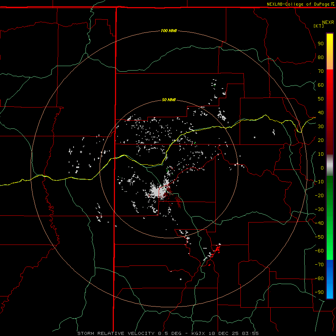336x336 pixels.
Task: Click the NEXR label above the color scale
Action: pos(328,22)
